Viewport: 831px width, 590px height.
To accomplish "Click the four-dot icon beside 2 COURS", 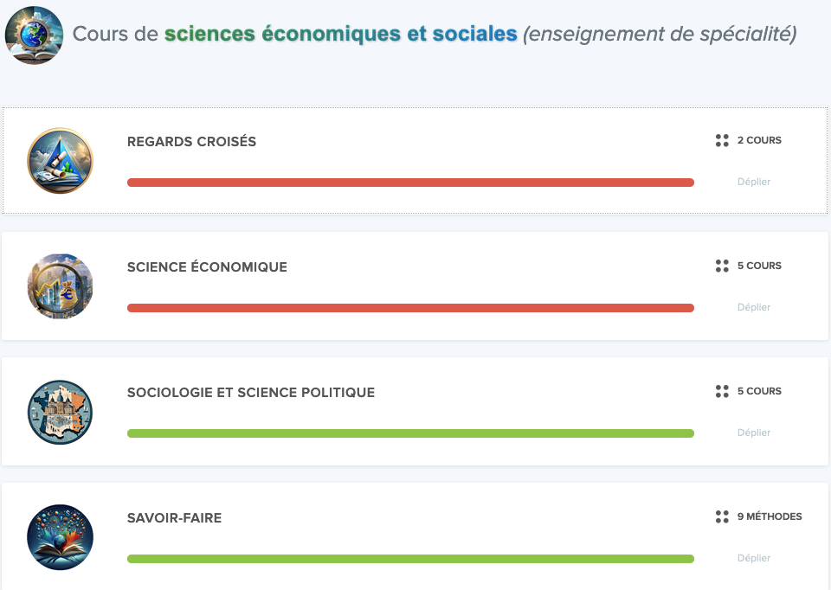I will coord(722,140).
